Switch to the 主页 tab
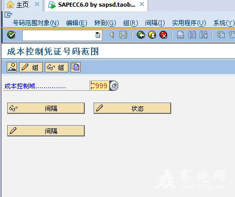The image size is (235, 197). pos(22,5)
